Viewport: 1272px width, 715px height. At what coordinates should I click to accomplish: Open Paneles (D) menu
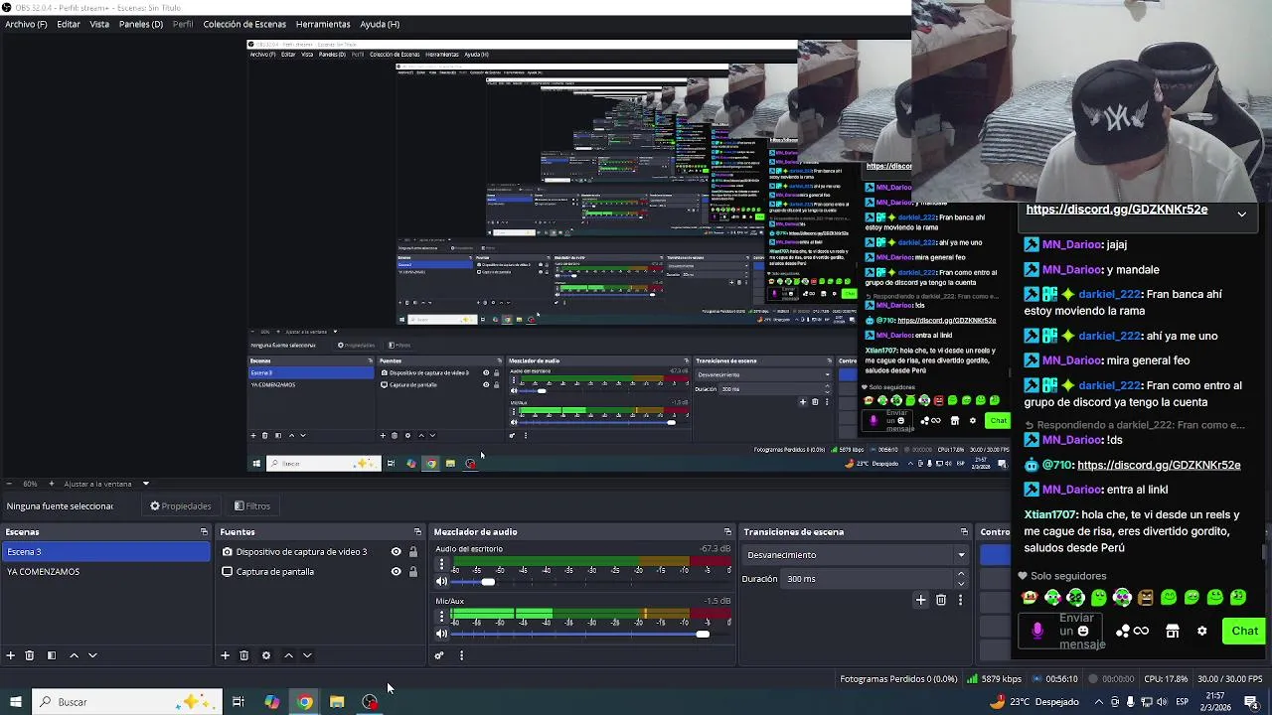pos(140,24)
